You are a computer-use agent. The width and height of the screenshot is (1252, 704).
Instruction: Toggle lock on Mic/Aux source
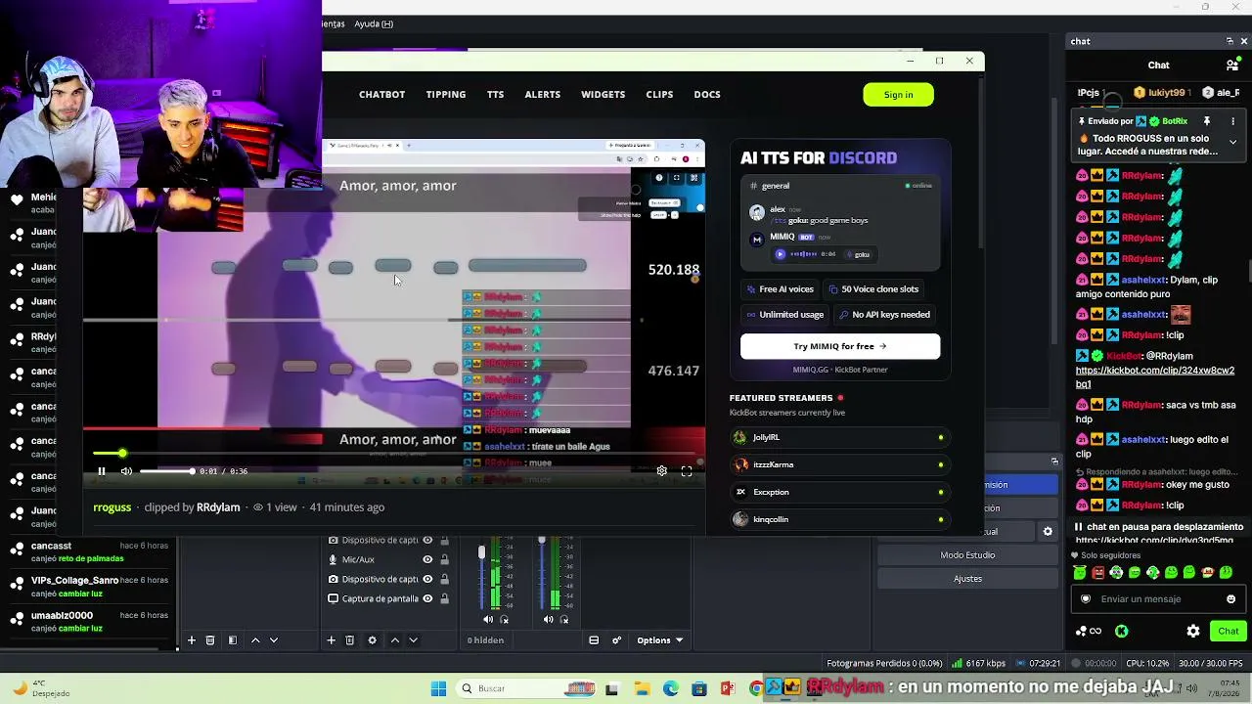444,560
